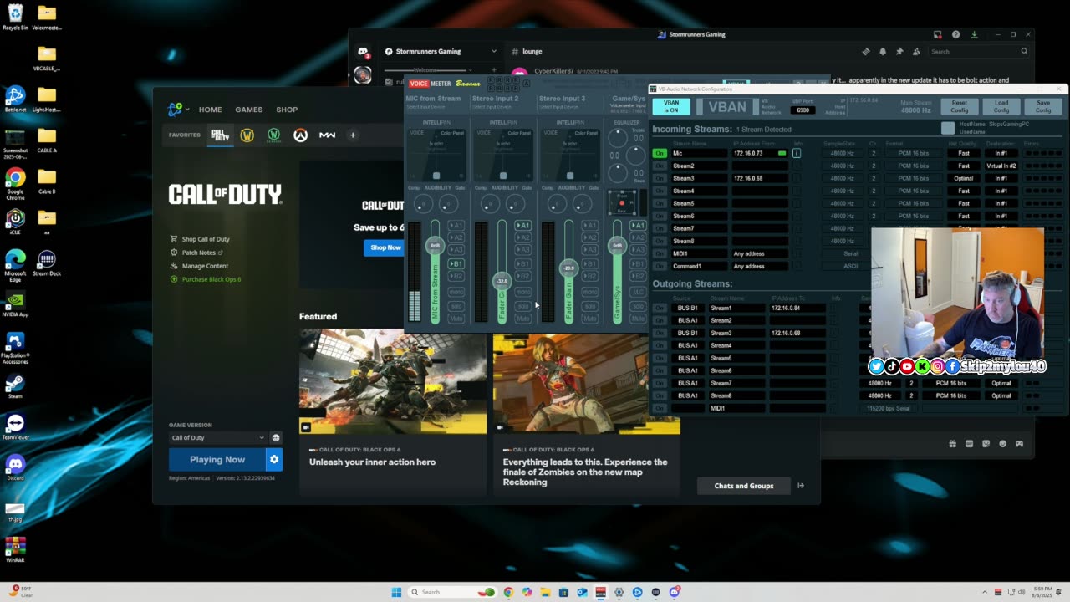Viewport: 1070px width, 602px height.
Task: Open the Shop tab in Battle.net
Action: click(287, 110)
